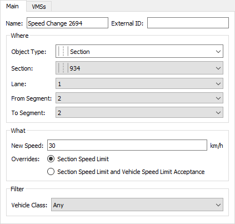The width and height of the screenshot is (235, 224).
Task: Click the From Segment label
Action: [31, 98]
